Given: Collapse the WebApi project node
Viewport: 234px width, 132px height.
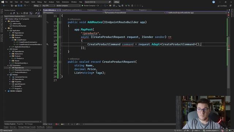Looking at the screenshot, I should (x=8, y=75).
